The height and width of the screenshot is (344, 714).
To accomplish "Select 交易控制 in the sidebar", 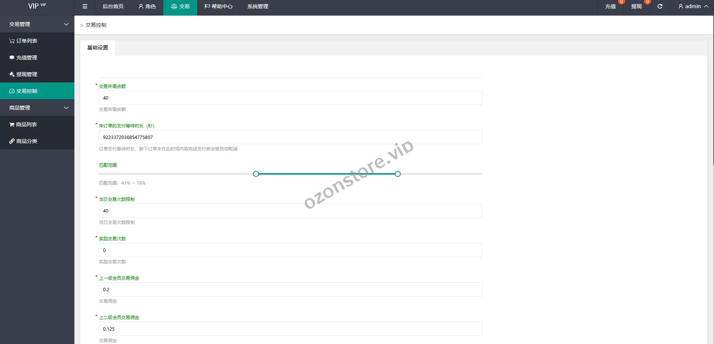I will 23,91.
